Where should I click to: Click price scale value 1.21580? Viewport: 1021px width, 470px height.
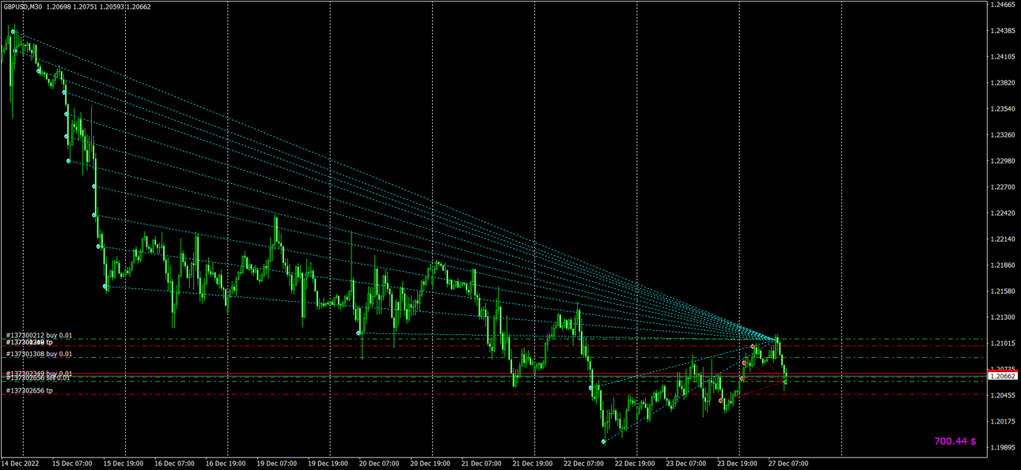click(1003, 291)
